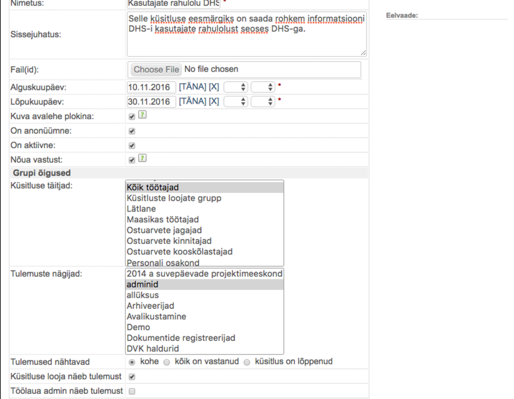Select 'Maasikas töötajad' list option
The image size is (514, 399).
coord(204,220)
